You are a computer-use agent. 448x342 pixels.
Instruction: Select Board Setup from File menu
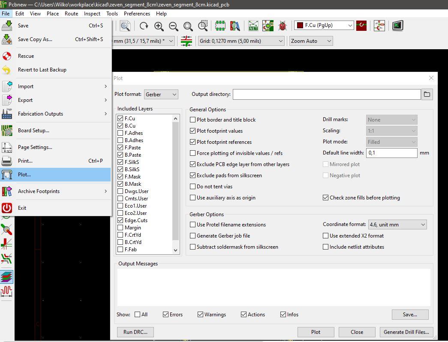click(33, 131)
